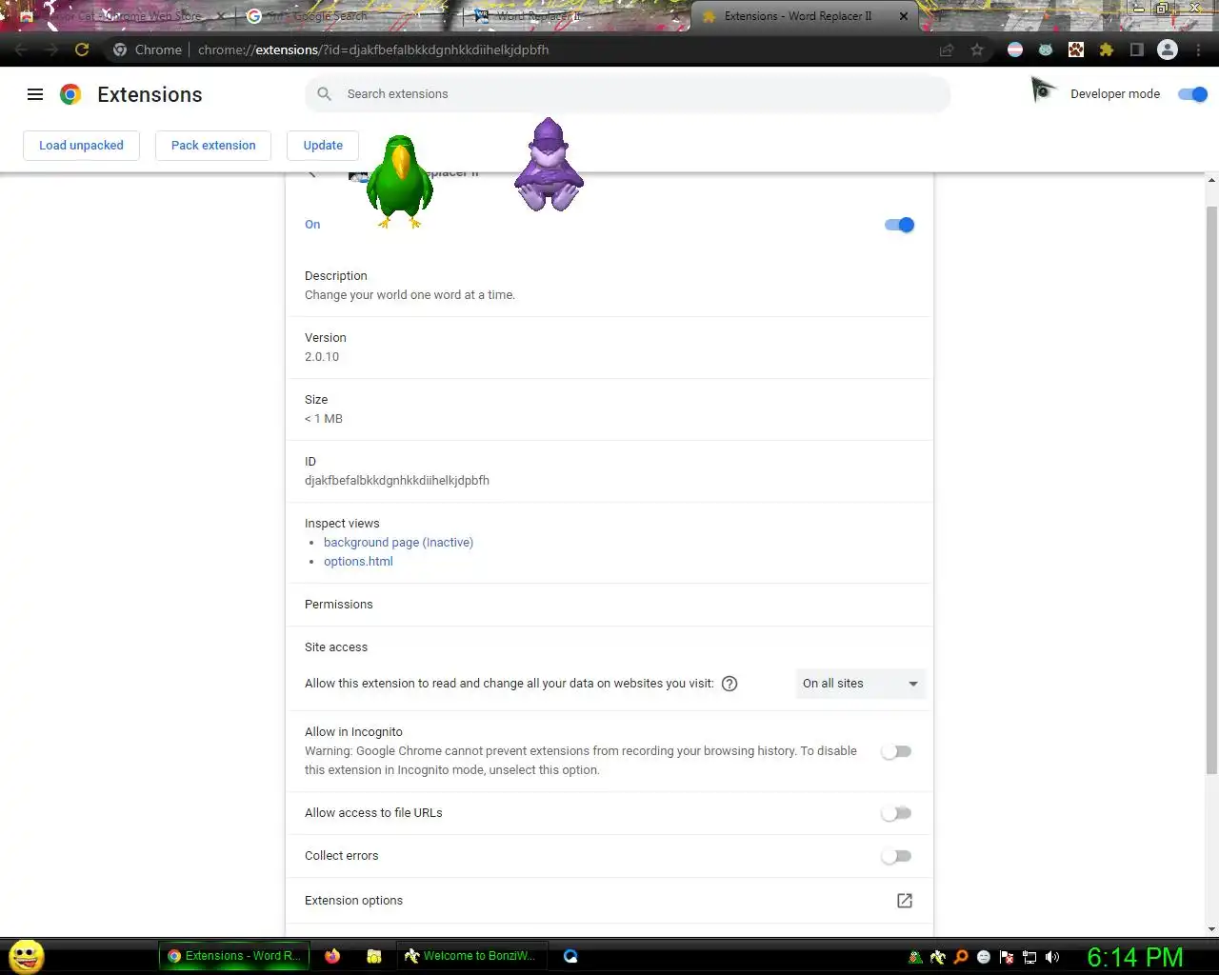Close the Extensions - Word Replacer II tab
Viewport: 1219px width, 975px height.
904,16
